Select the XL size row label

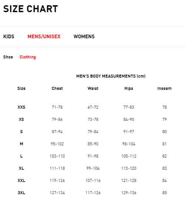coord(21,168)
